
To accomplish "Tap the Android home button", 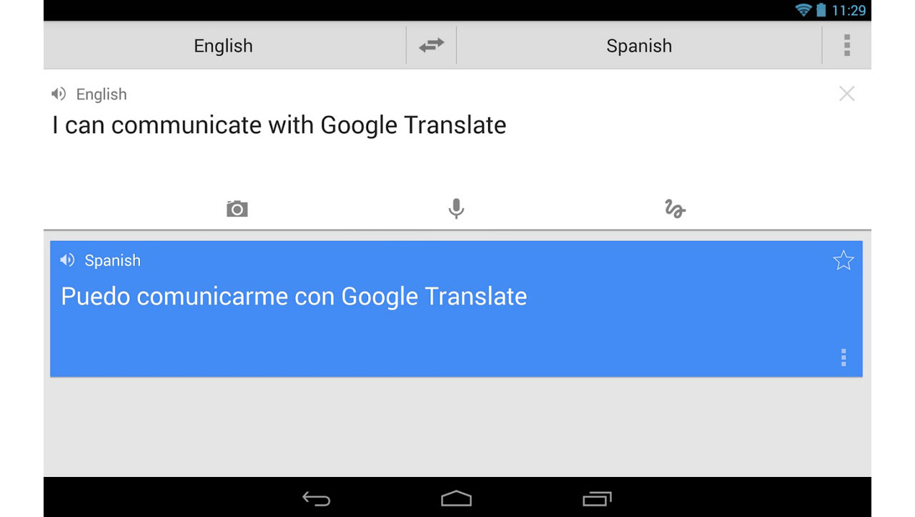I will point(456,498).
